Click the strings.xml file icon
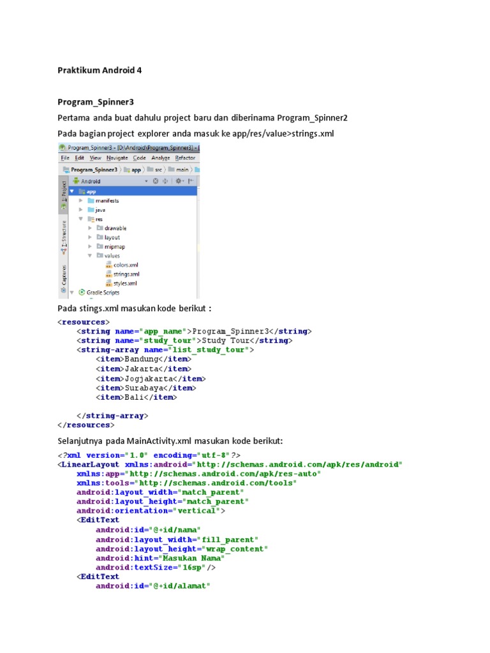This screenshot has height=653, width=490. pyautogui.click(x=108, y=274)
